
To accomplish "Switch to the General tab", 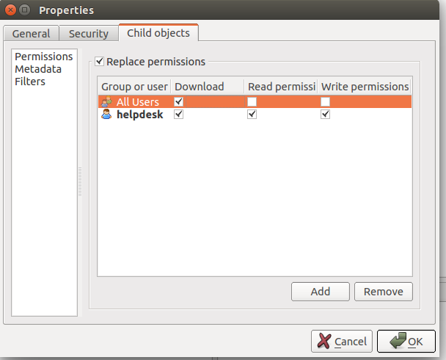I will pos(32,33).
